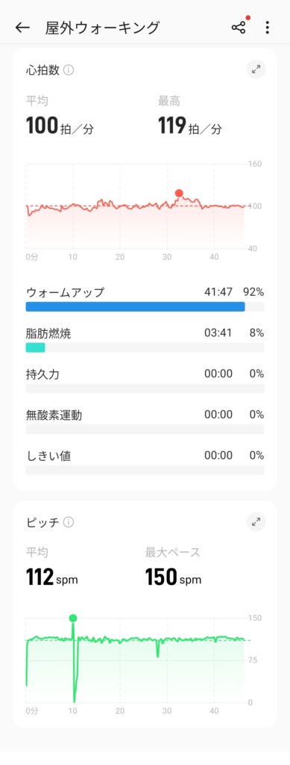Tap the しきい値 zone row
Image resolution: width=290 pixels, height=765 pixels.
[145, 462]
